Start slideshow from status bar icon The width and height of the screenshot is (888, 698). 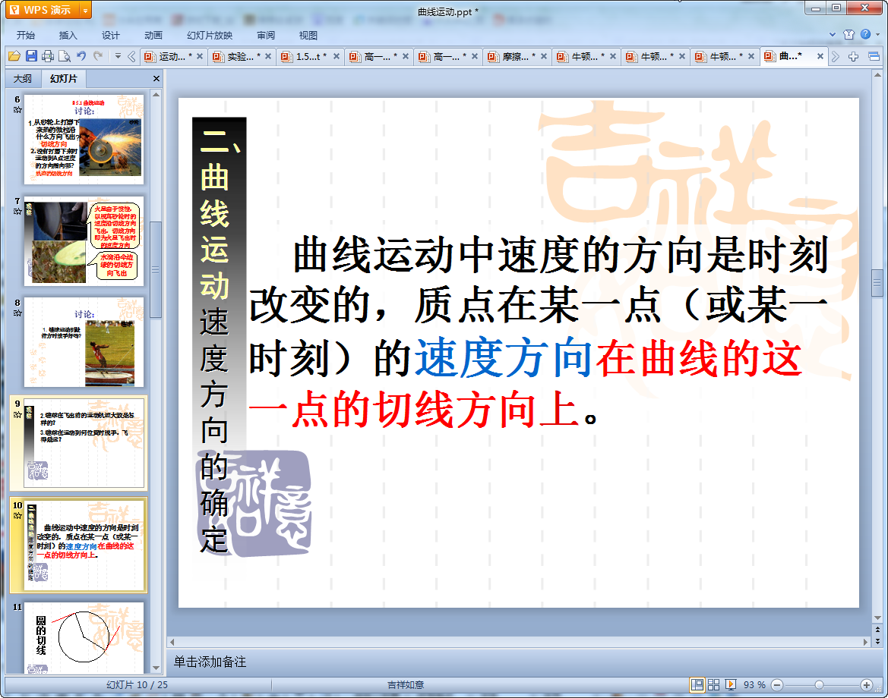coord(731,685)
